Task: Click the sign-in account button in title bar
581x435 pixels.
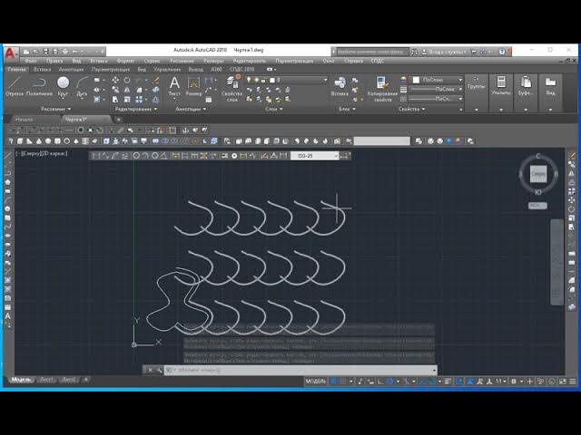Action: click(444, 53)
